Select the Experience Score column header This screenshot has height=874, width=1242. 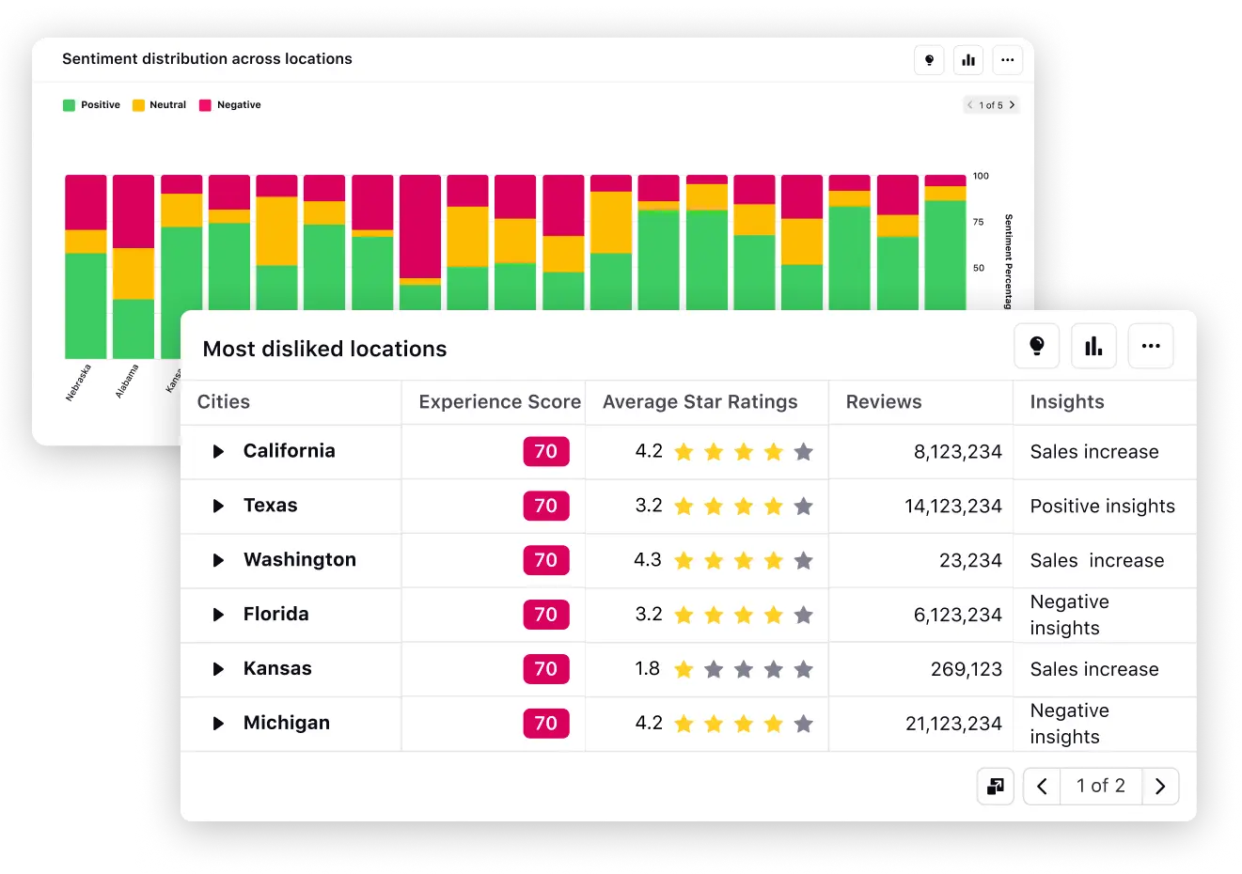click(498, 402)
